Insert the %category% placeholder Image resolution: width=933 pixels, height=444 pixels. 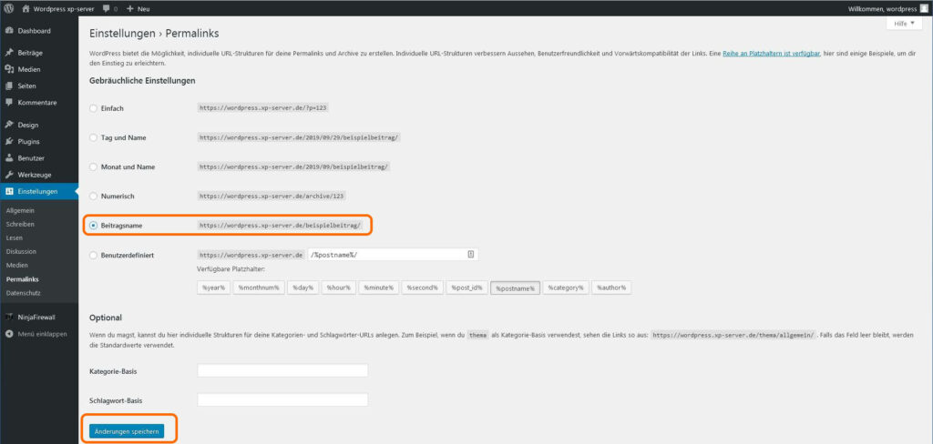pos(566,288)
